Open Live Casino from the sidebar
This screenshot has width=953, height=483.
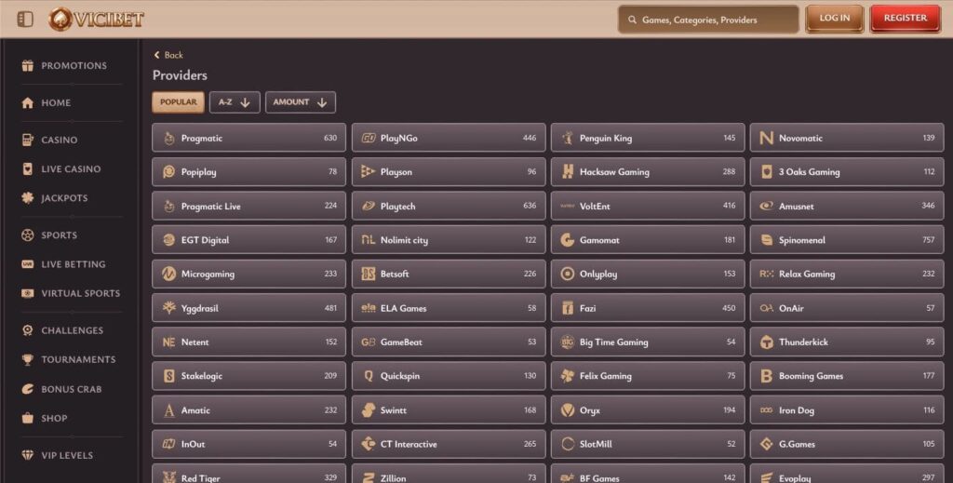(x=70, y=169)
